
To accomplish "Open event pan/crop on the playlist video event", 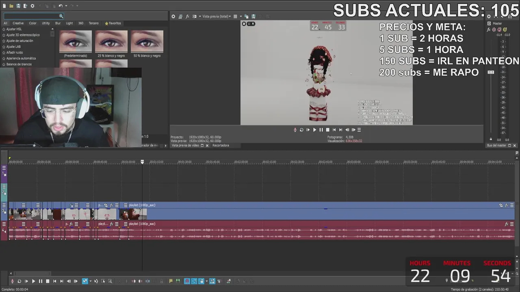I will tap(501, 205).
